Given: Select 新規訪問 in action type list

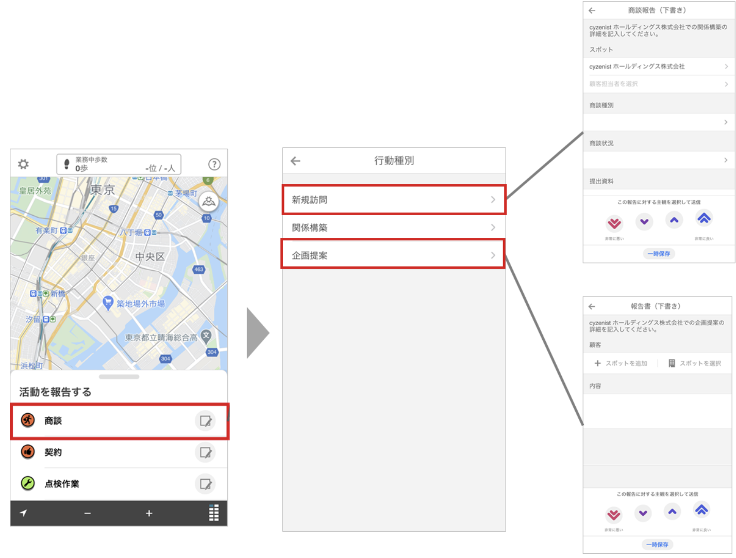Looking at the screenshot, I should coord(394,200).
